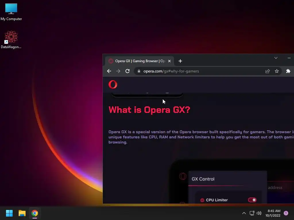Open the network status tray icon

[252, 213]
